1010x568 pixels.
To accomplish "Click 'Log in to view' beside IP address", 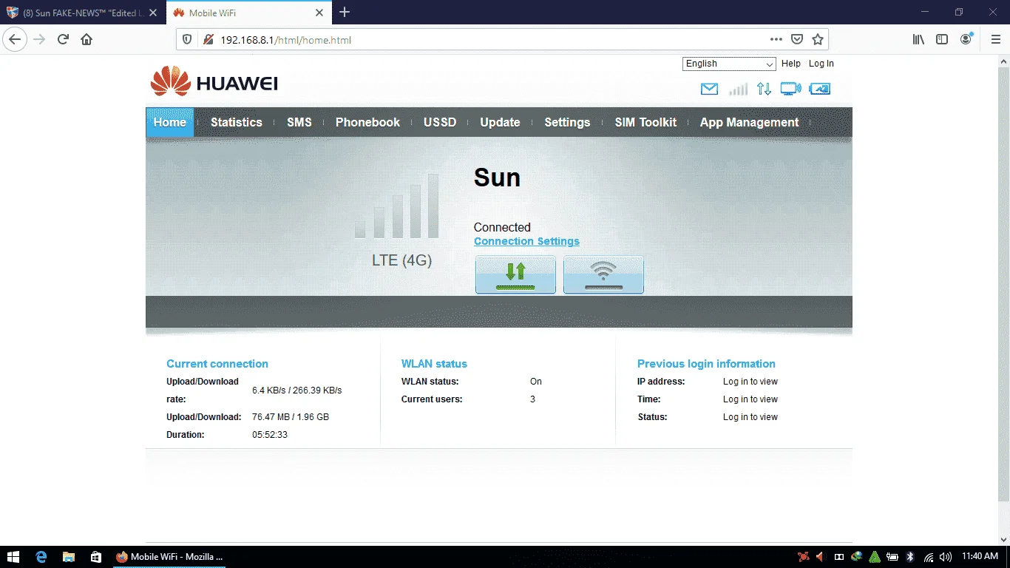I will [x=750, y=382].
